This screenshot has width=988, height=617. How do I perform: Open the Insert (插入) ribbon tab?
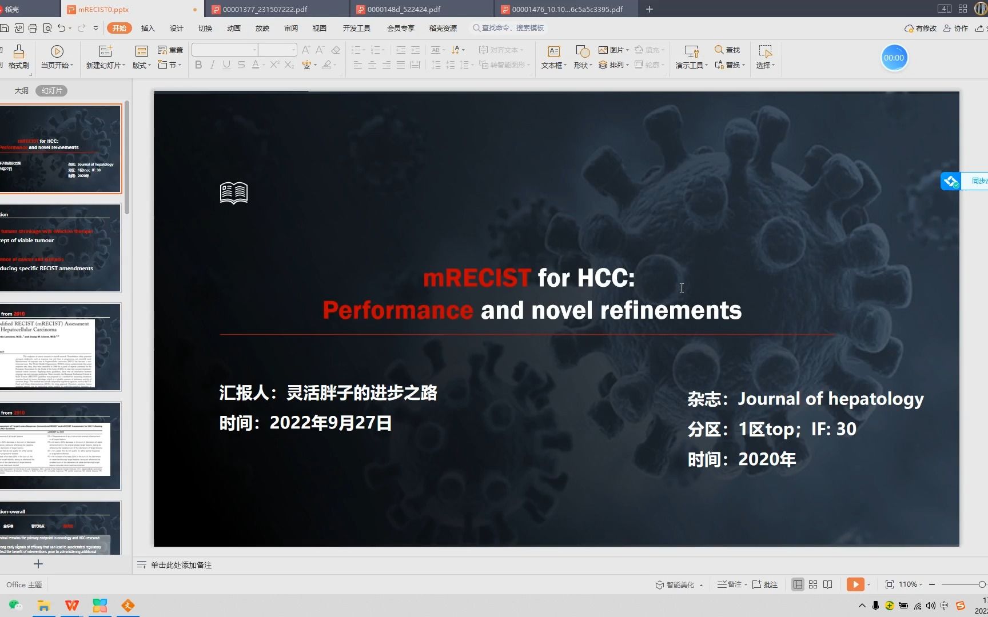tap(148, 28)
